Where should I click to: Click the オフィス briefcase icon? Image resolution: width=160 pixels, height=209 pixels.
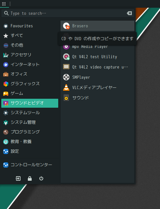(6, 74)
